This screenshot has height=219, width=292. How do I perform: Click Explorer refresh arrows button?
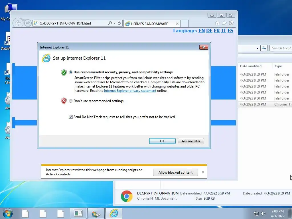(264, 48)
